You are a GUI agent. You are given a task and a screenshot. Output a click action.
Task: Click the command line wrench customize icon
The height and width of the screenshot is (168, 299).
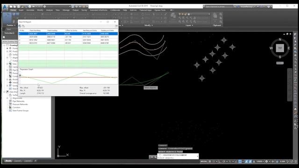[155, 157]
